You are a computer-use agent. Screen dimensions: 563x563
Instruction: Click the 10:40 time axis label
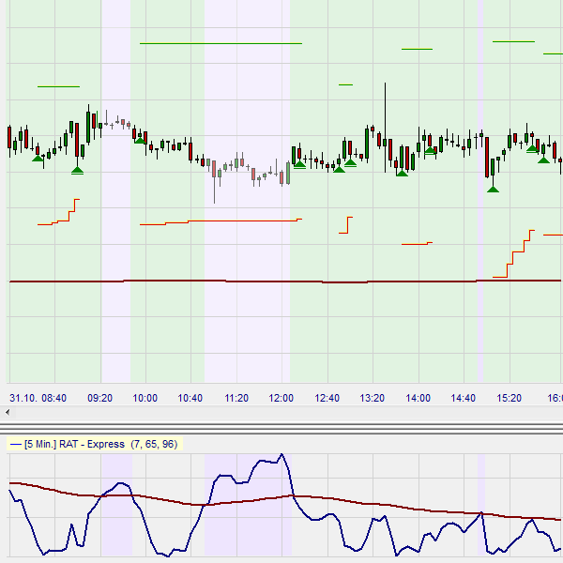pos(190,398)
